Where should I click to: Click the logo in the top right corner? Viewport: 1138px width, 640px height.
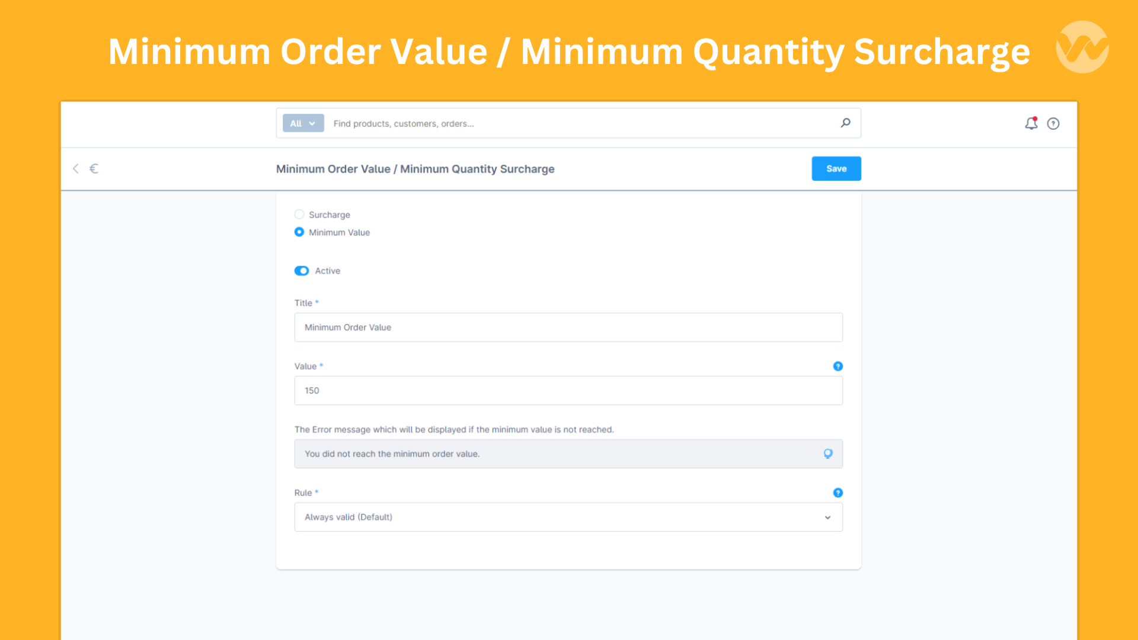click(x=1082, y=46)
